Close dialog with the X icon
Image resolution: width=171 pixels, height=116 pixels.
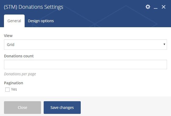(164, 7)
